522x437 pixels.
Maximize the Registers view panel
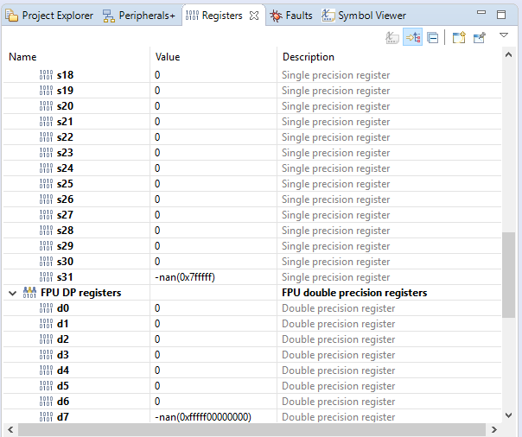501,15
